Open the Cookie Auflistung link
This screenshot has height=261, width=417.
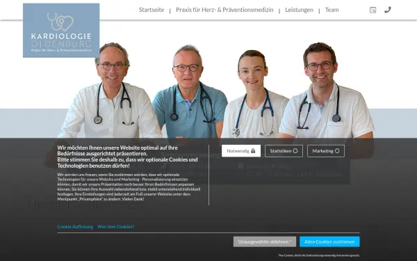[75, 227]
